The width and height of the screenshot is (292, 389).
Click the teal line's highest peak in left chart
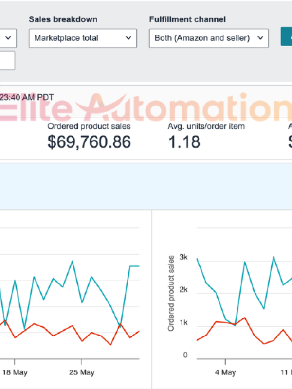72,261
